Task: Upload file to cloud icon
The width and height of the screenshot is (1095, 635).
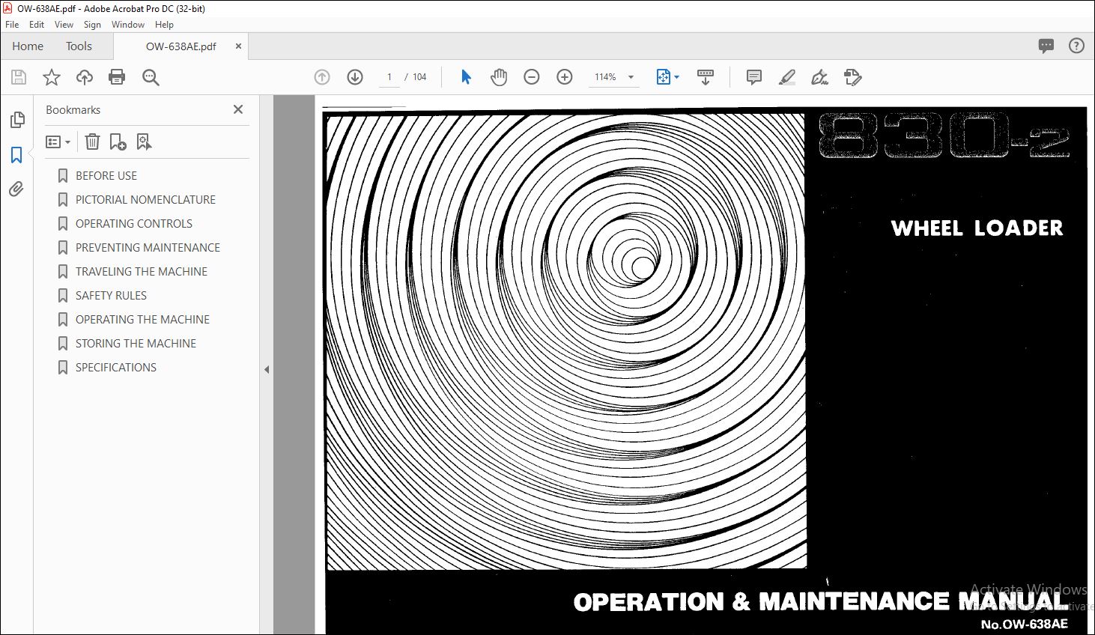Action: tap(85, 77)
